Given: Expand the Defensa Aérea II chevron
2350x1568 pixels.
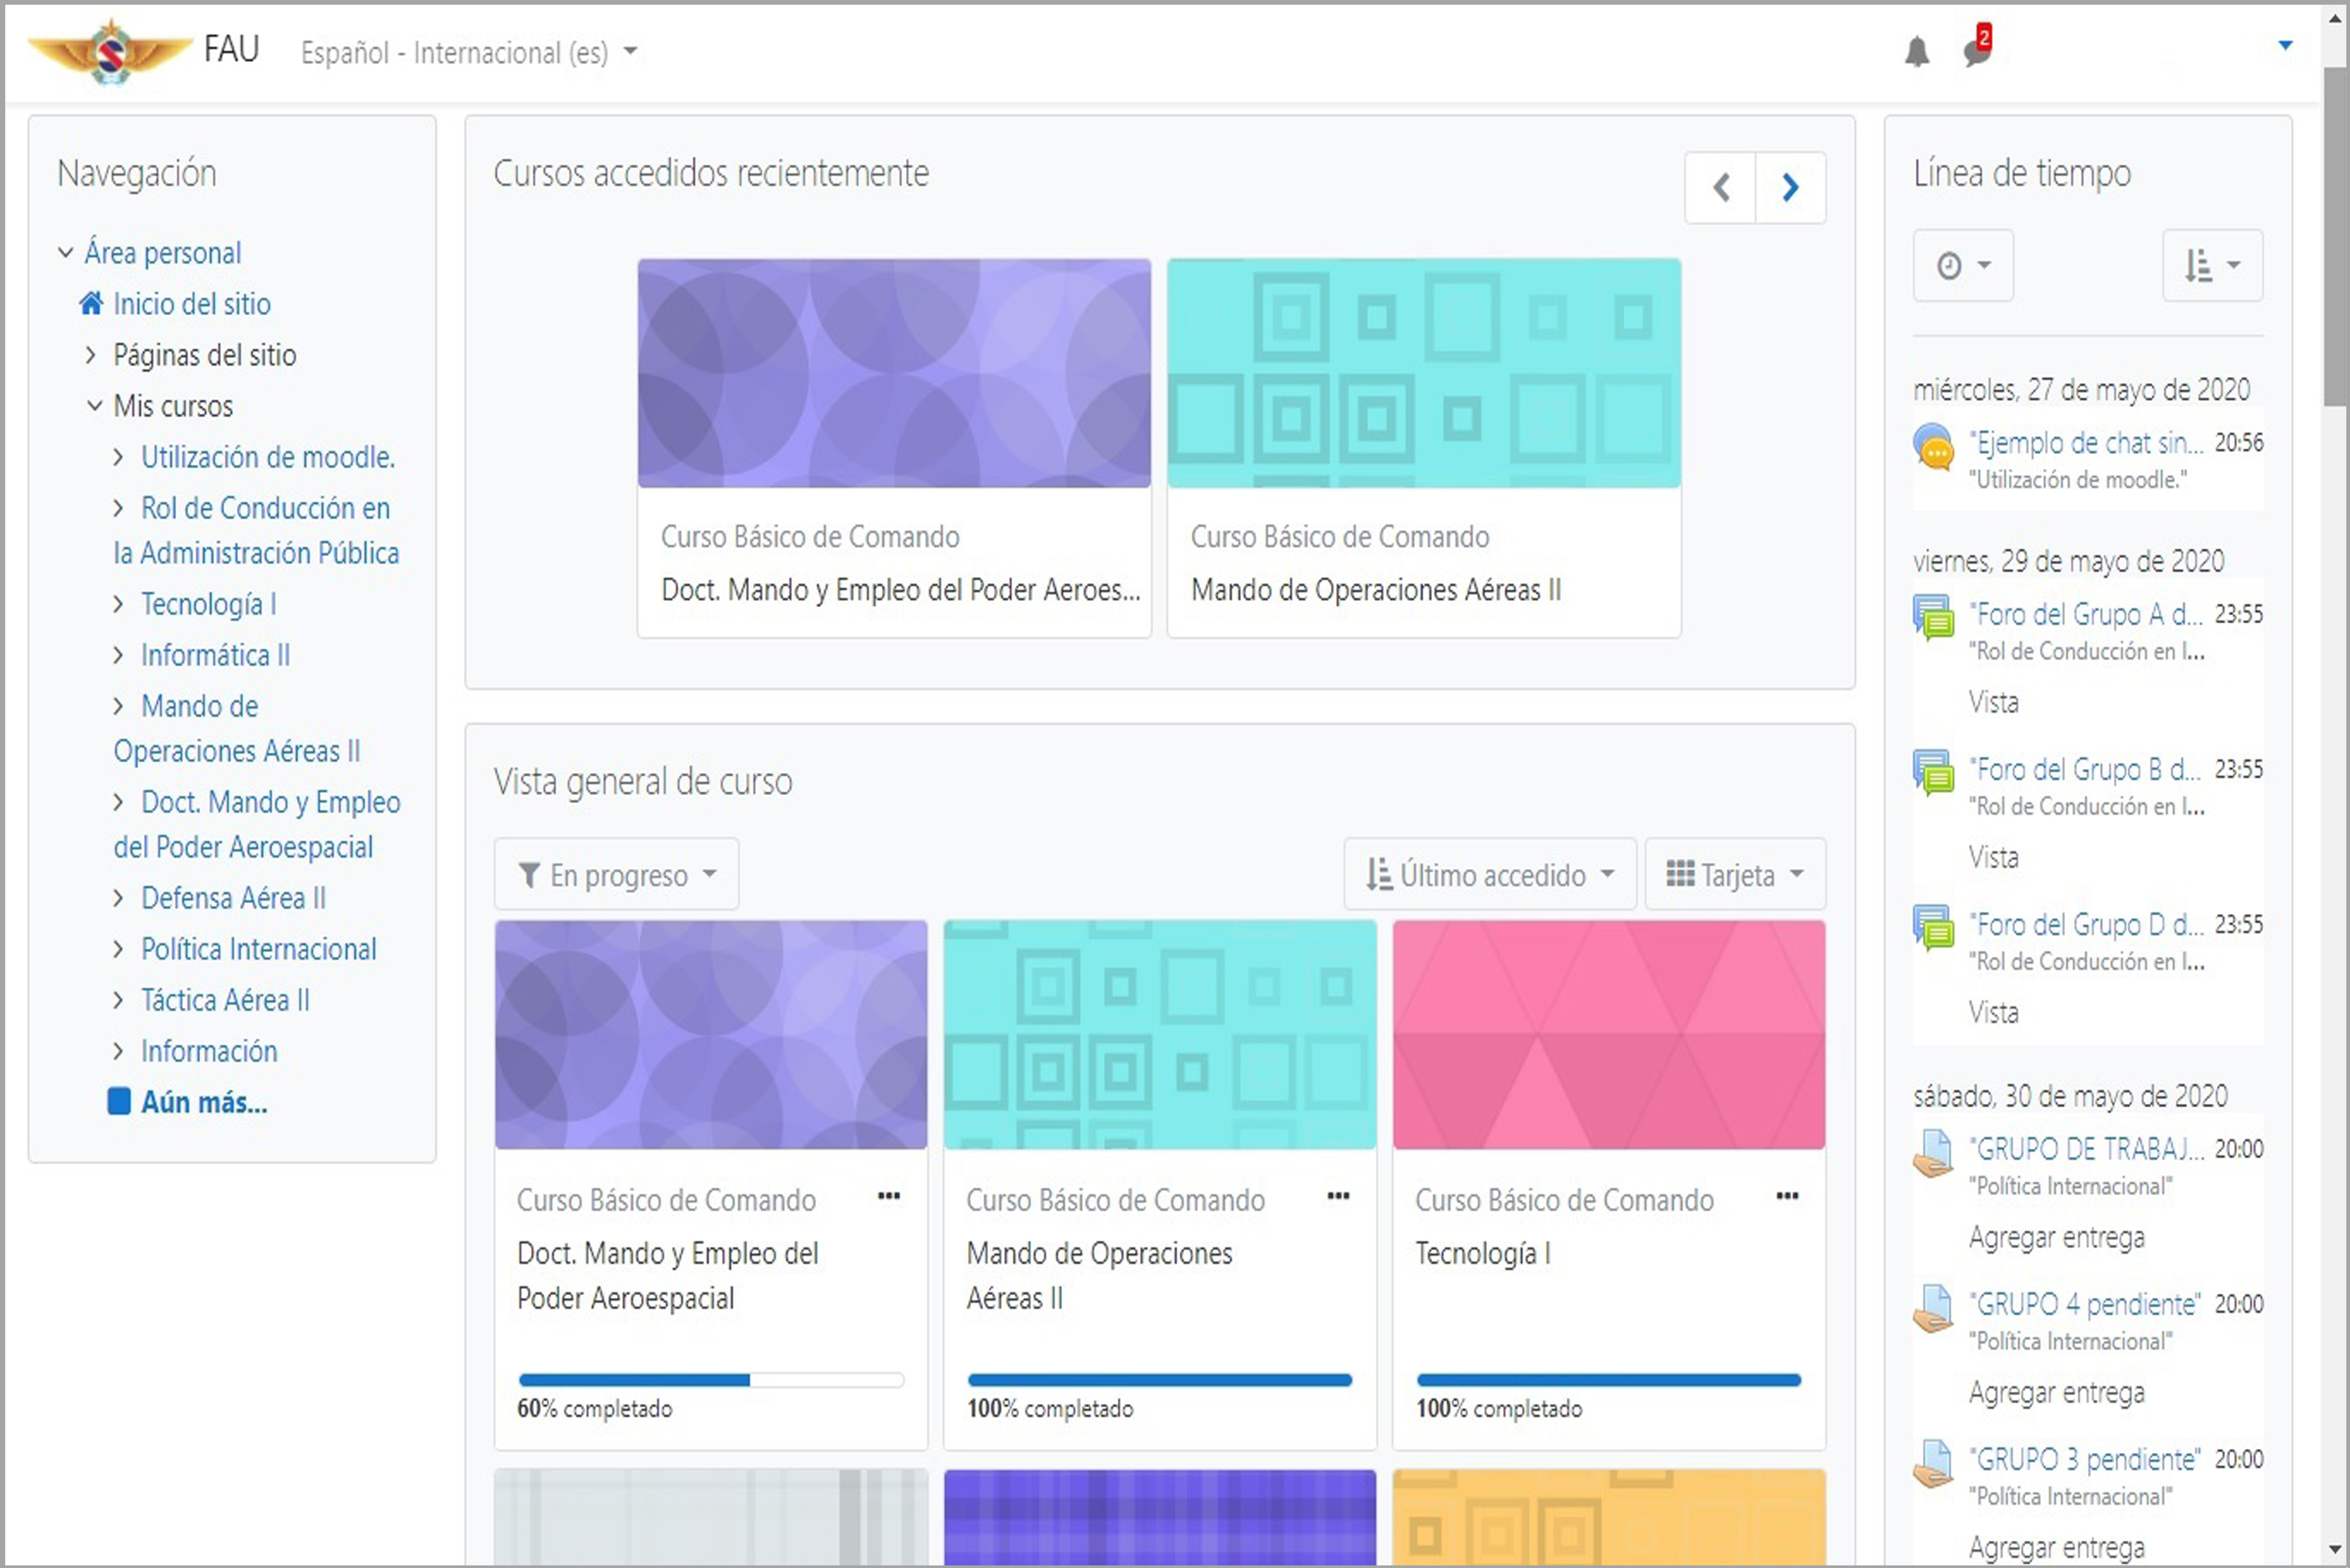Looking at the screenshot, I should [118, 898].
